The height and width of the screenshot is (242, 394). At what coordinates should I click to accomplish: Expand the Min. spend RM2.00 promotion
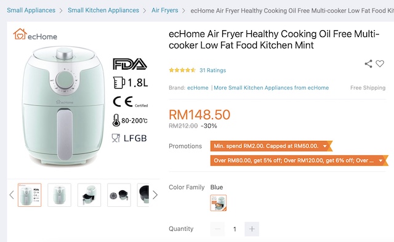click(x=271, y=146)
